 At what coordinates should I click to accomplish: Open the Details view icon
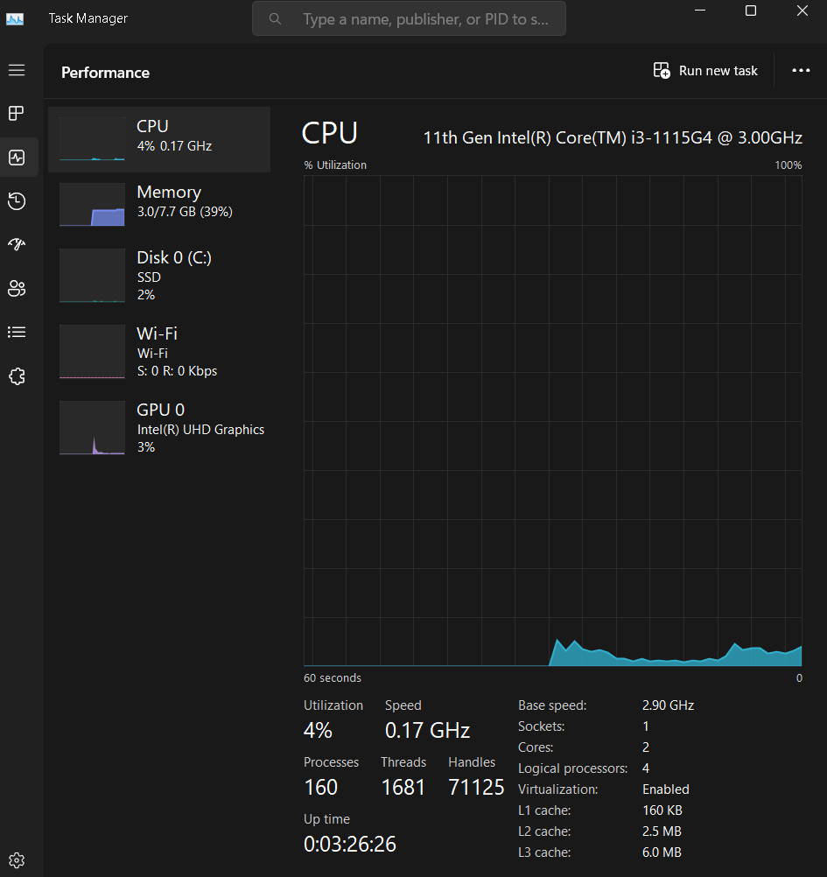[17, 332]
